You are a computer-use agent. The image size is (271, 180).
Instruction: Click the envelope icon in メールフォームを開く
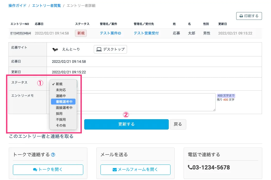click(115, 170)
